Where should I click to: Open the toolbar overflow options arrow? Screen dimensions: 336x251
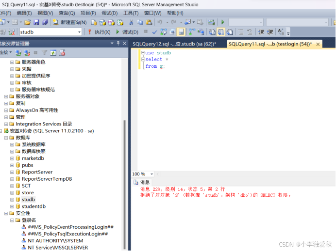click(288, 33)
